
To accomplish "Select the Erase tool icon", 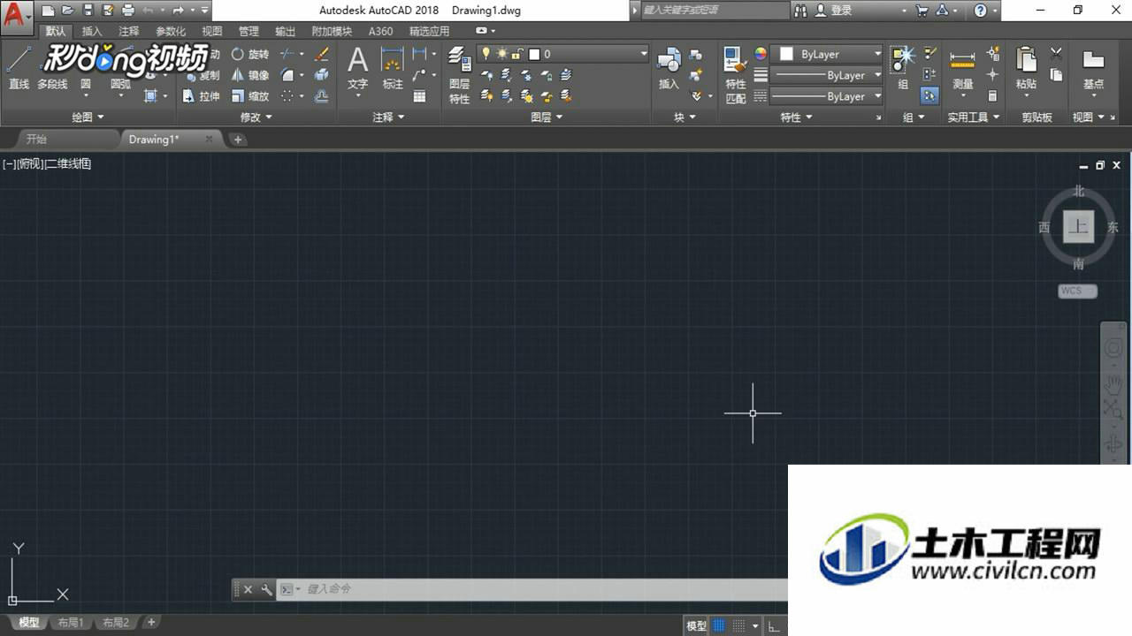I will (x=322, y=54).
